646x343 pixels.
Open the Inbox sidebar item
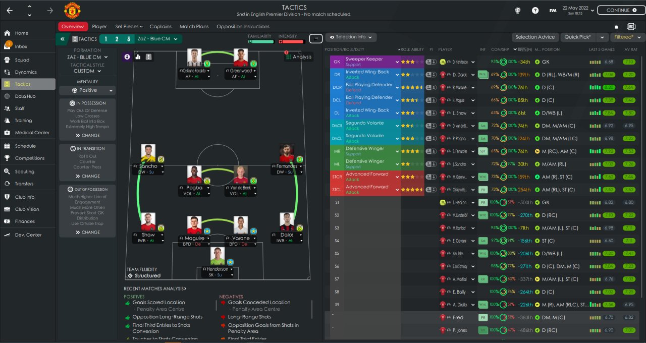tap(28, 46)
